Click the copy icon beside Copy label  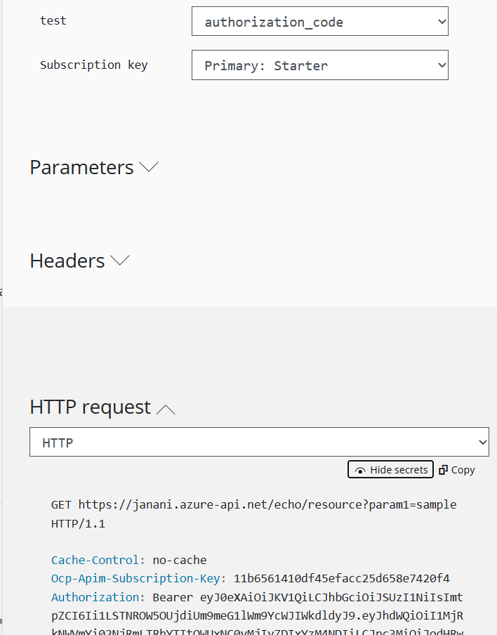pos(444,469)
